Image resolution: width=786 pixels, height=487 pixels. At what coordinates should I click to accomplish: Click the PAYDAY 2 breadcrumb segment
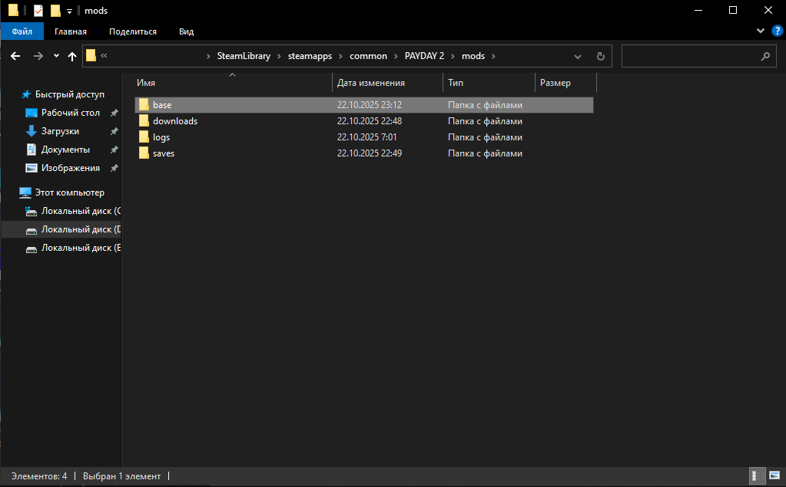[x=425, y=56]
